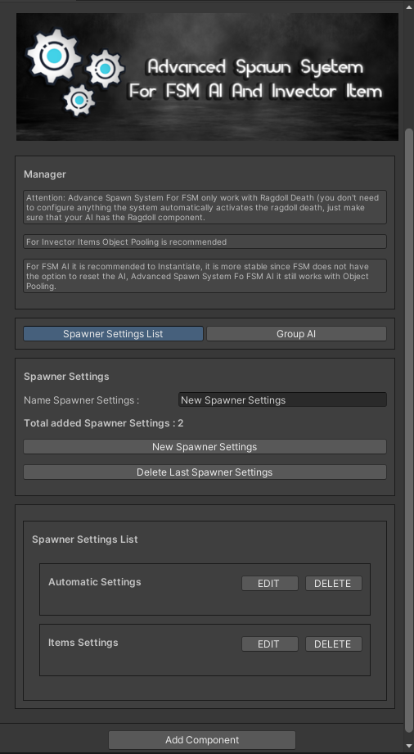Select the Object Pooling recommendation help box

tap(205, 242)
